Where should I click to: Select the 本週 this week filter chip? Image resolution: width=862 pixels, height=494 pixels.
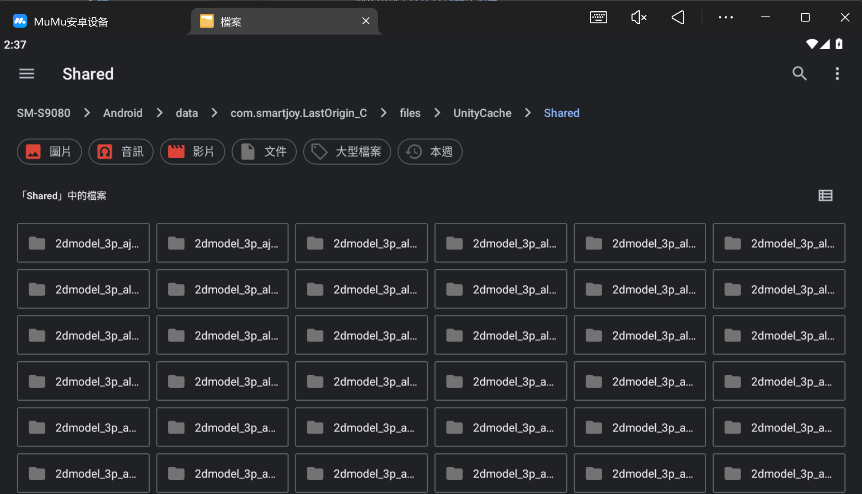tap(430, 152)
